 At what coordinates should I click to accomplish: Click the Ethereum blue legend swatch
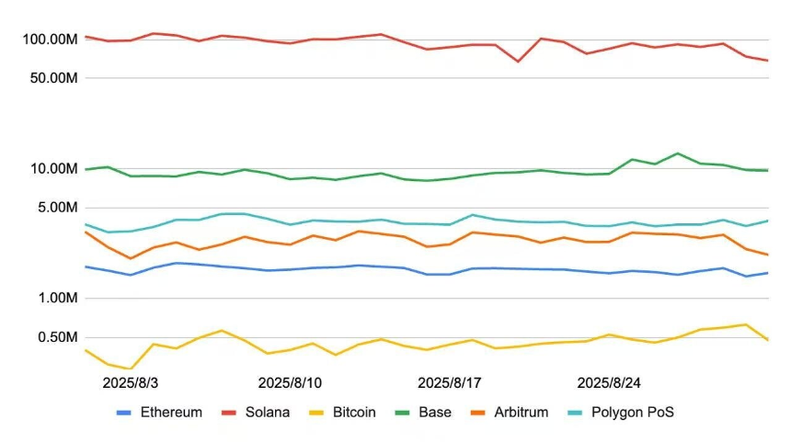[123, 414]
